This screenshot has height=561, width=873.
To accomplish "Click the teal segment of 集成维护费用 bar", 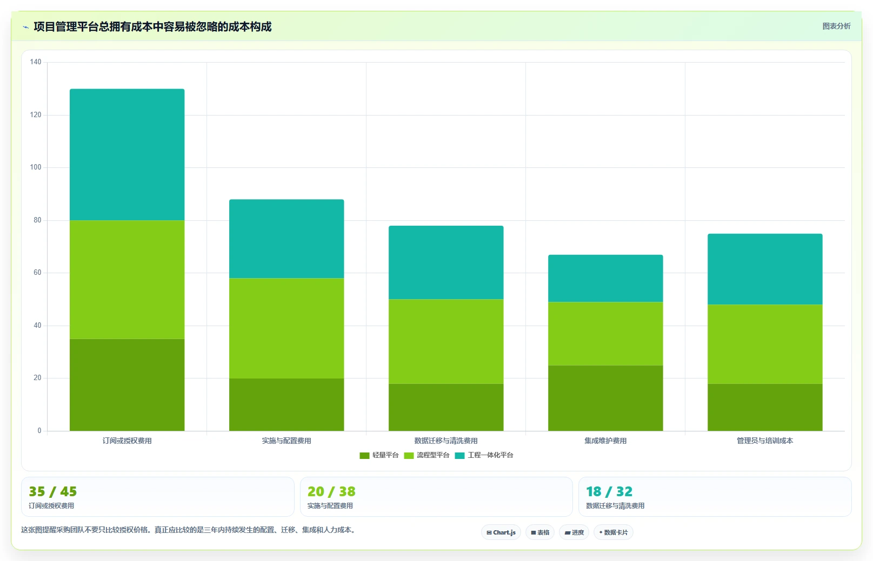I will [605, 278].
